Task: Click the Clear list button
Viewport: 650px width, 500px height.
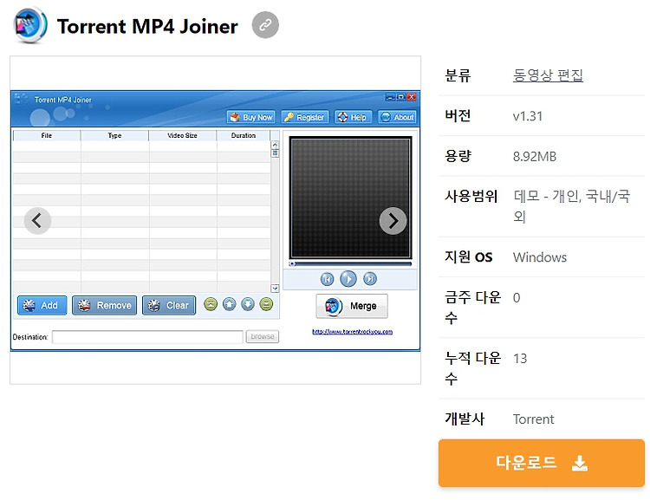Action: coord(169,306)
